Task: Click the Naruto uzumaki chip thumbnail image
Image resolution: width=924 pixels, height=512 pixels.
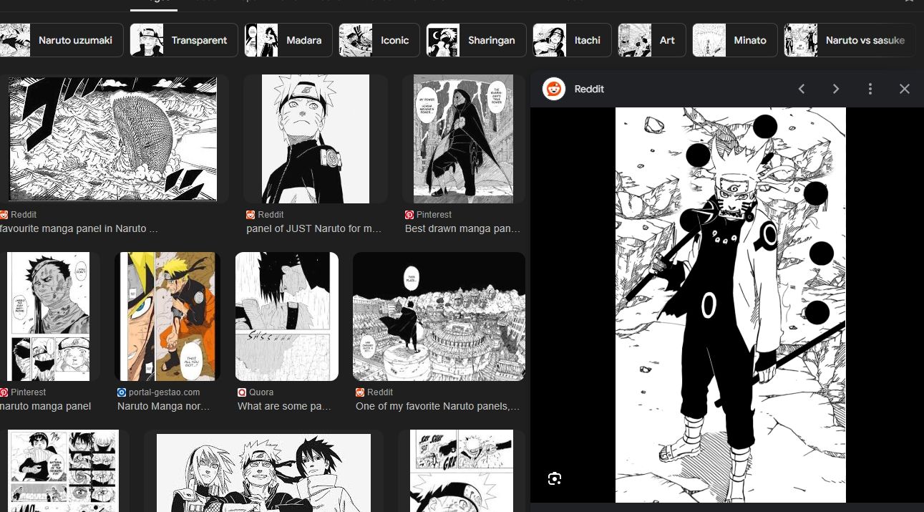Action: (x=15, y=40)
